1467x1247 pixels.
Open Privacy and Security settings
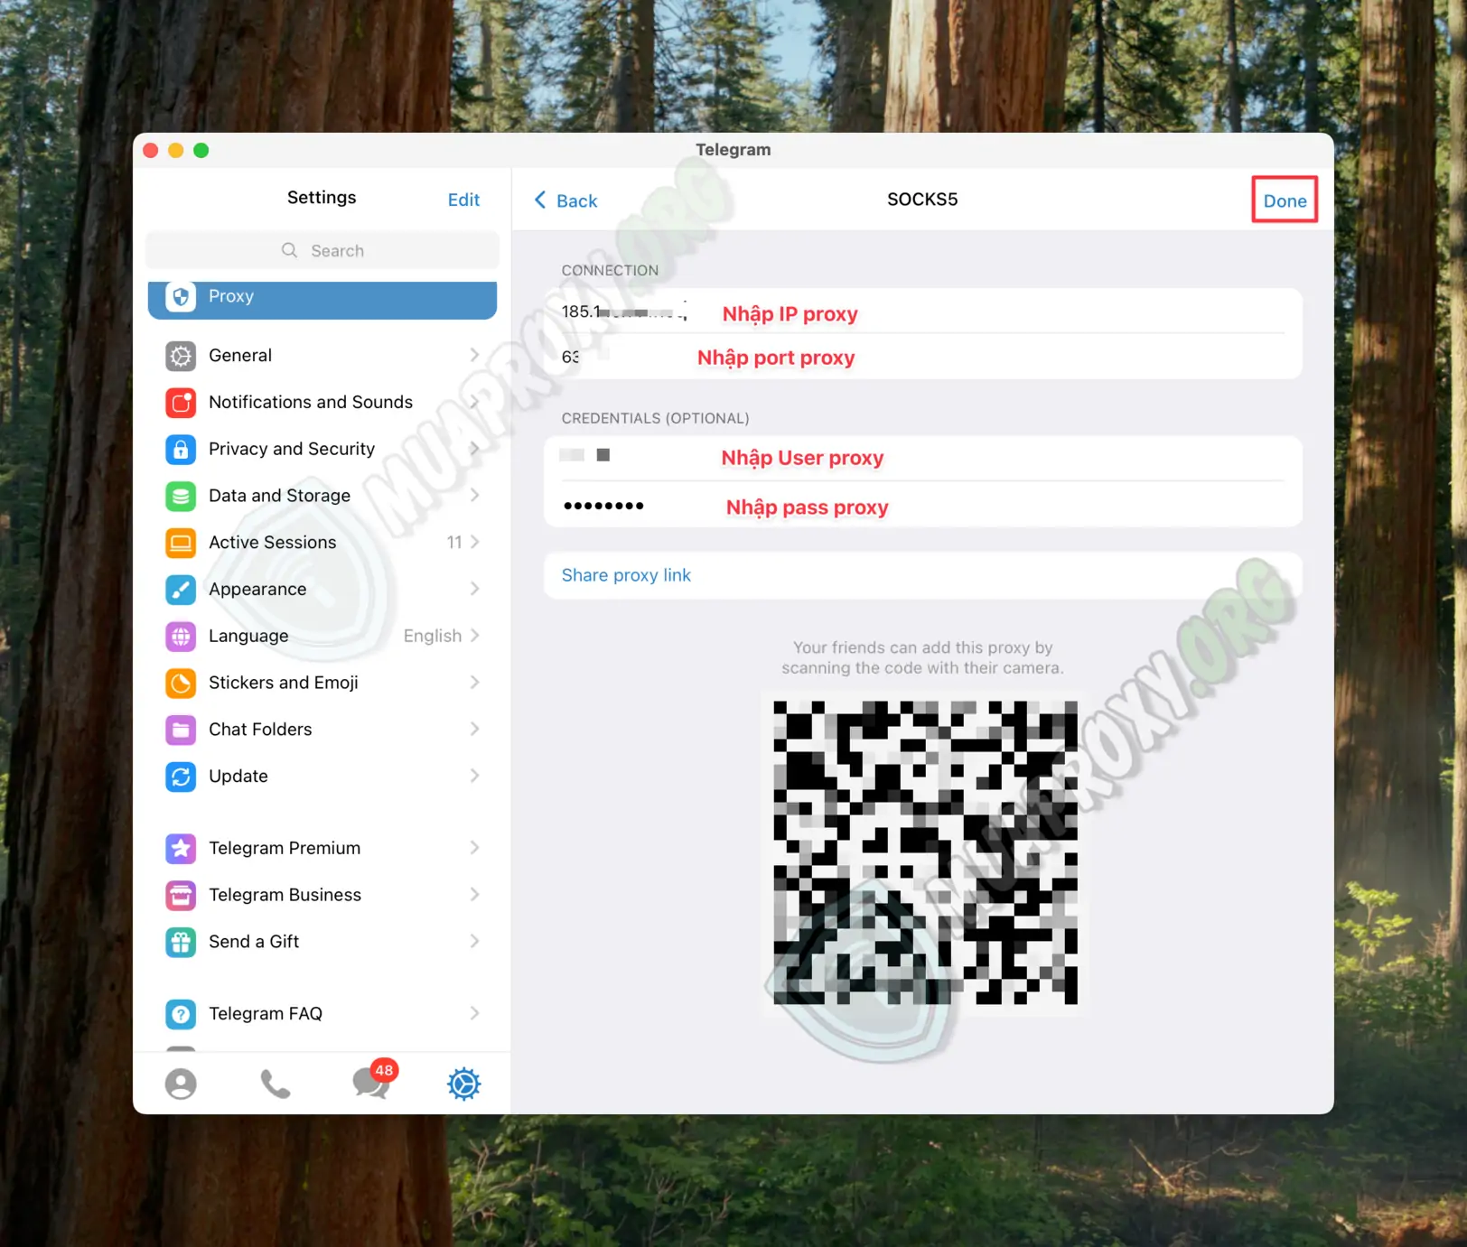[322, 449]
